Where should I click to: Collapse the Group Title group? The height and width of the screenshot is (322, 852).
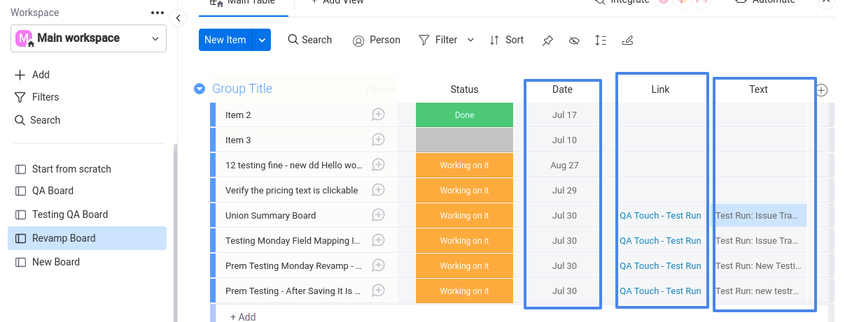point(200,89)
